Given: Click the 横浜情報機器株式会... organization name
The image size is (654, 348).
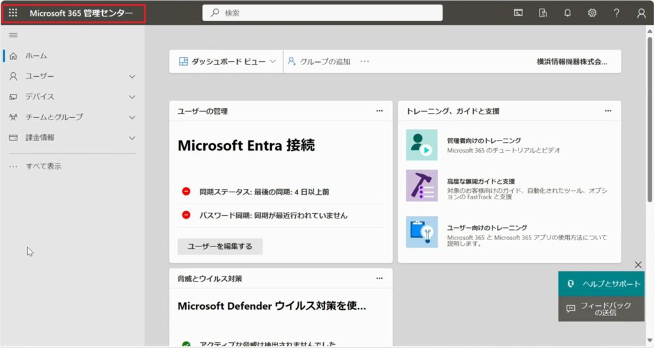Looking at the screenshot, I should click(572, 62).
